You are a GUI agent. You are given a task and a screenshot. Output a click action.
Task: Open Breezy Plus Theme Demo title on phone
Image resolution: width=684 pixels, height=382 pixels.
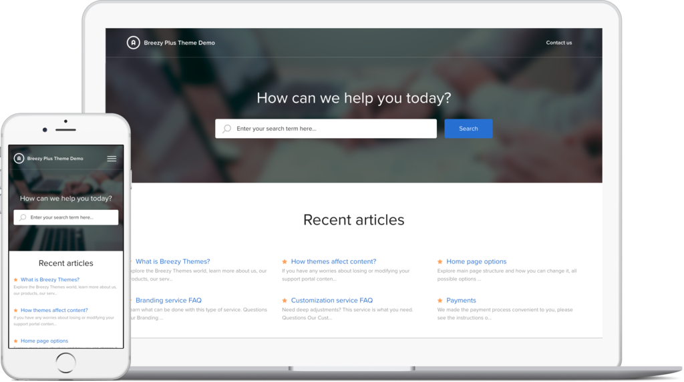(55, 159)
